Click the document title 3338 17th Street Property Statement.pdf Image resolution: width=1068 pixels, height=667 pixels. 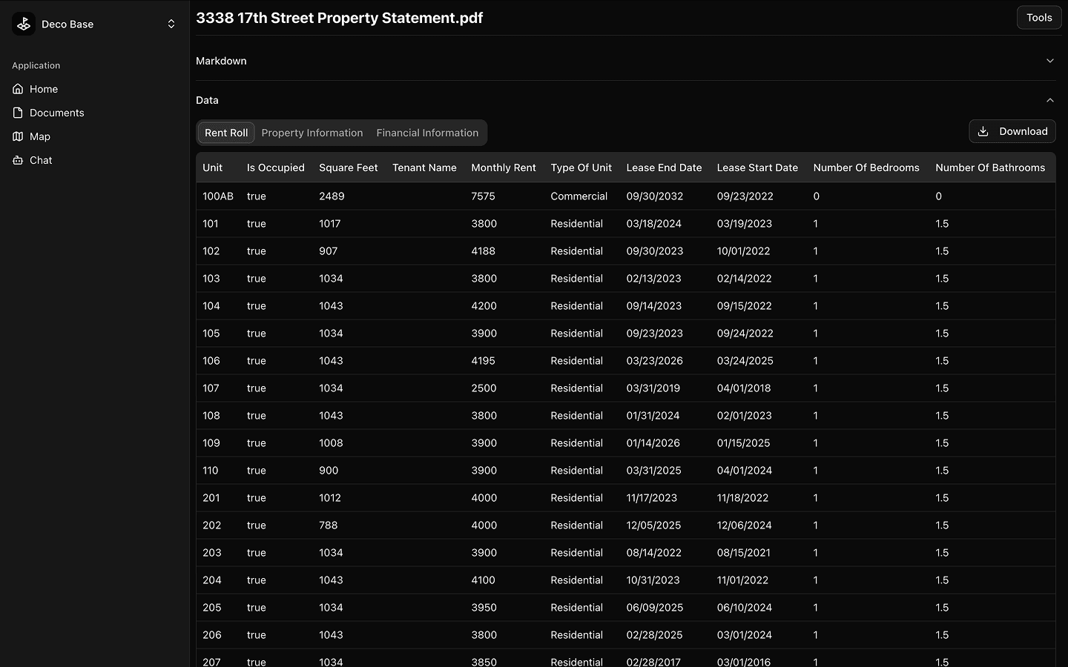click(x=339, y=18)
